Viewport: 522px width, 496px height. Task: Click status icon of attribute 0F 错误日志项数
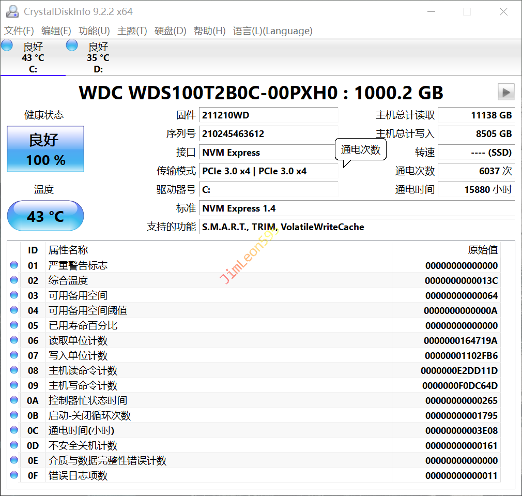[x=14, y=475]
